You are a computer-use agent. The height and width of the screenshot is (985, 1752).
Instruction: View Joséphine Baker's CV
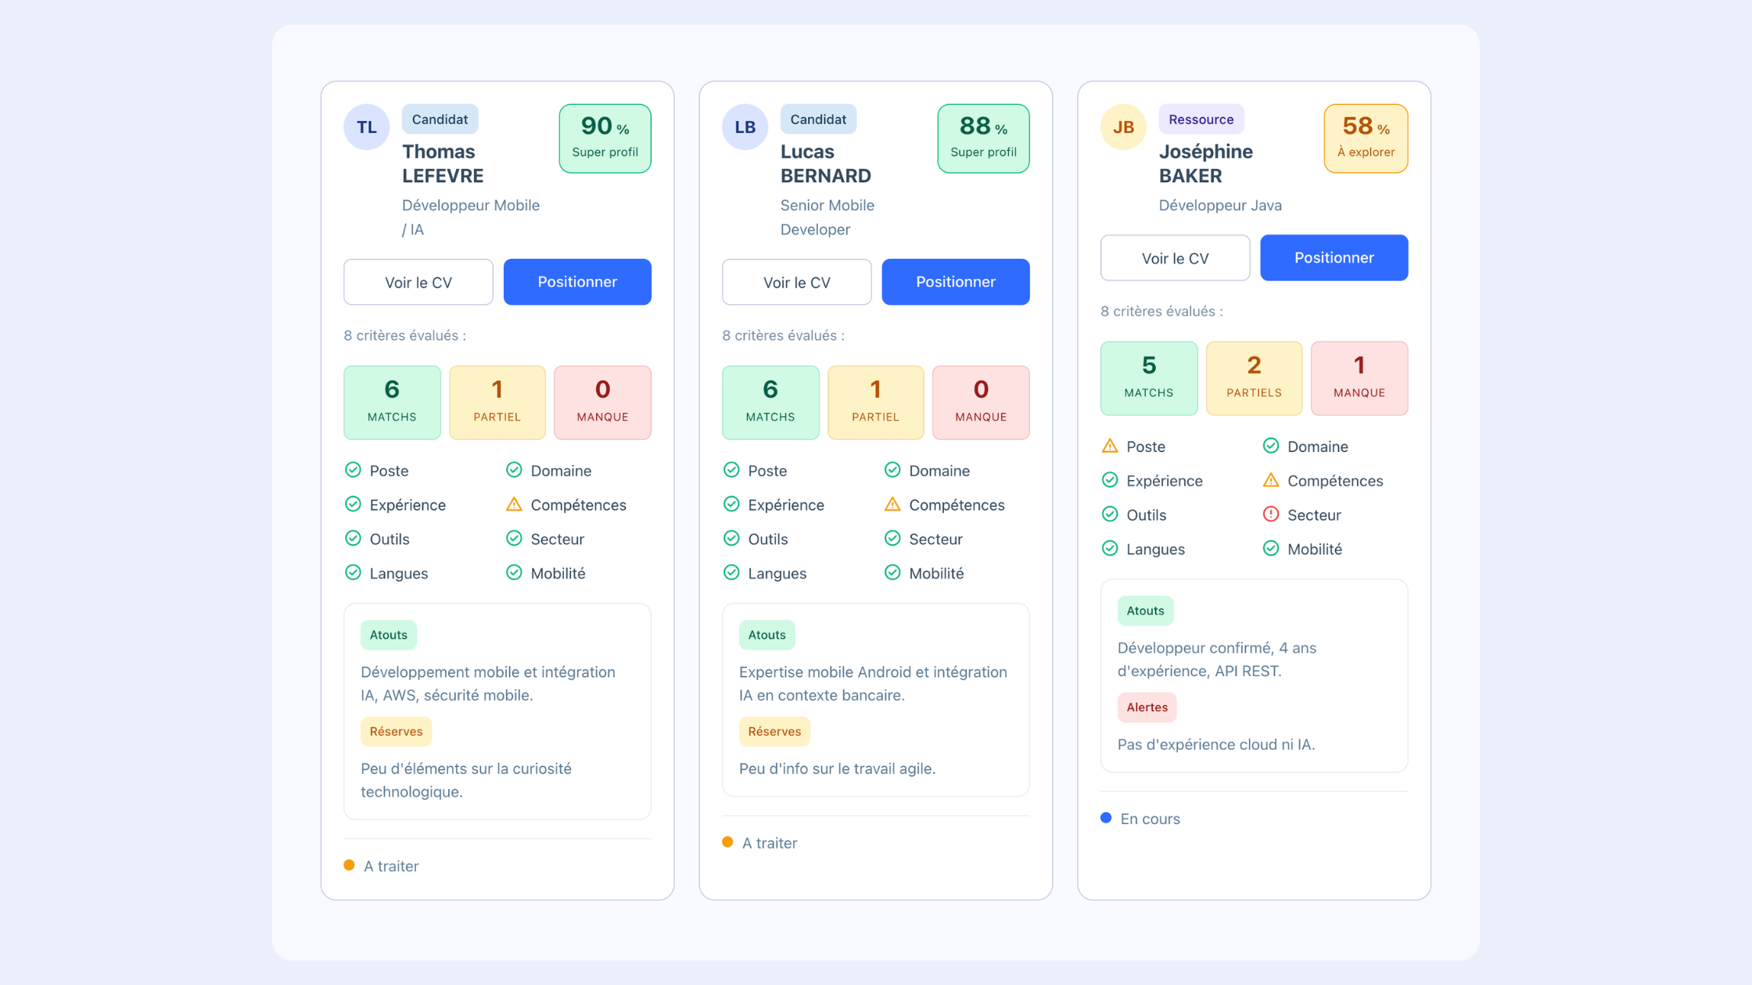tap(1176, 258)
